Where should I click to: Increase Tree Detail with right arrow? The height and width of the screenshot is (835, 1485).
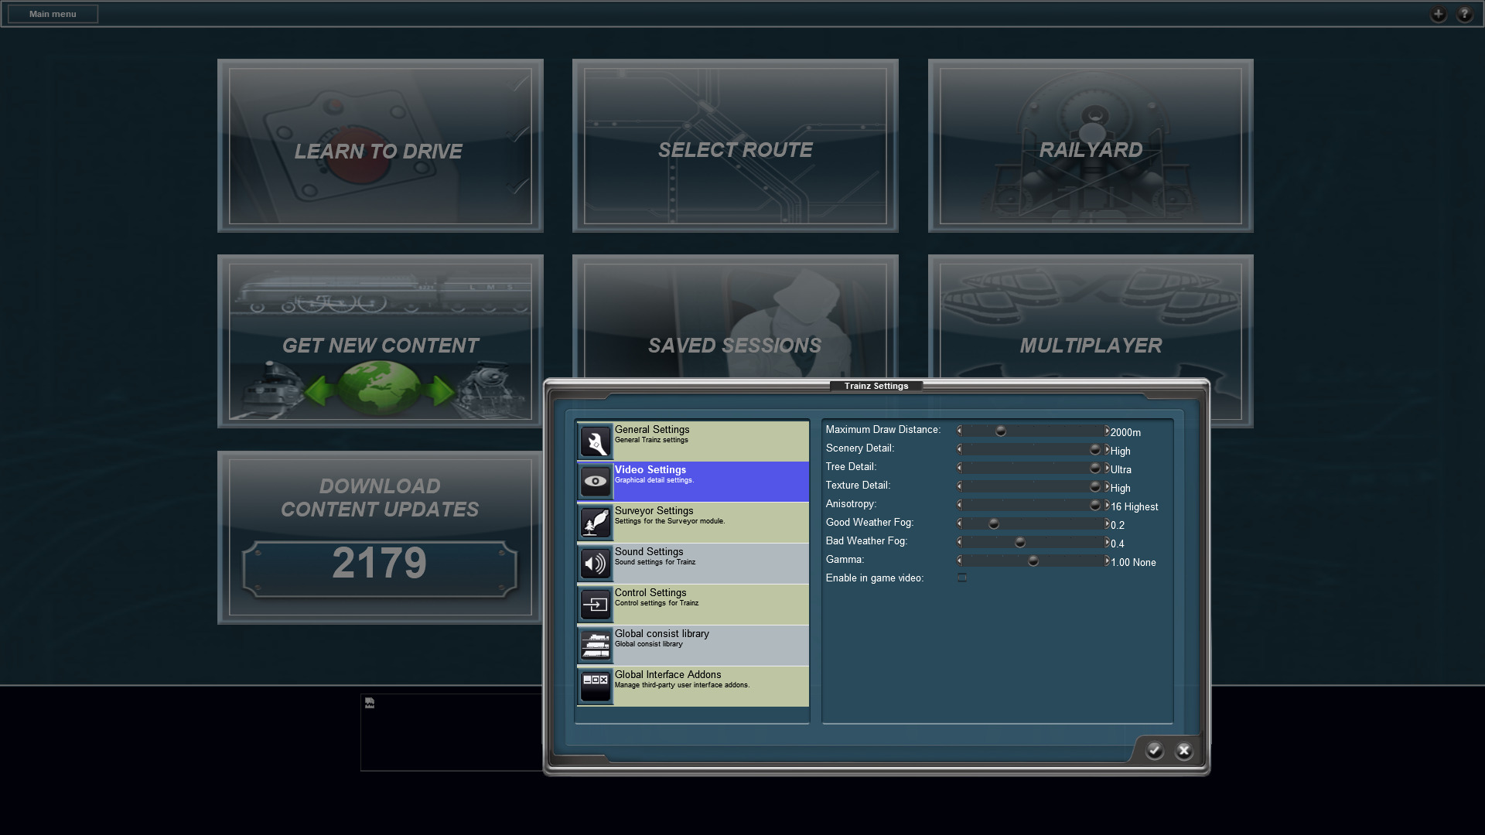tap(1107, 468)
